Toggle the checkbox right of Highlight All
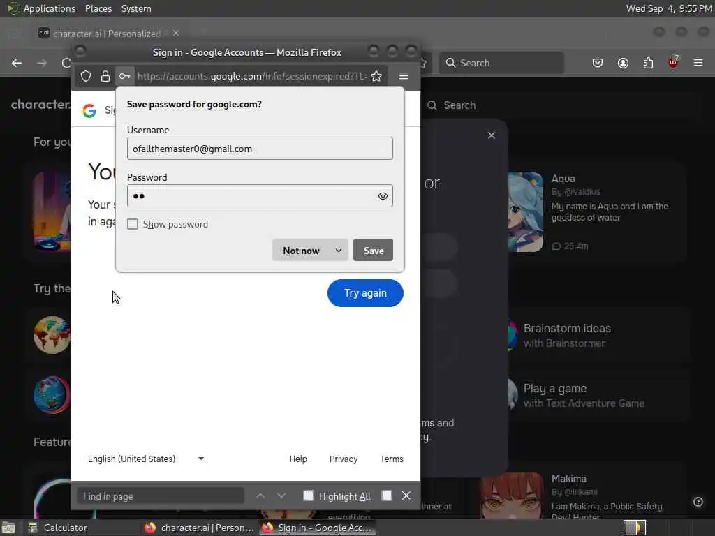This screenshot has width=715, height=536. (x=387, y=496)
